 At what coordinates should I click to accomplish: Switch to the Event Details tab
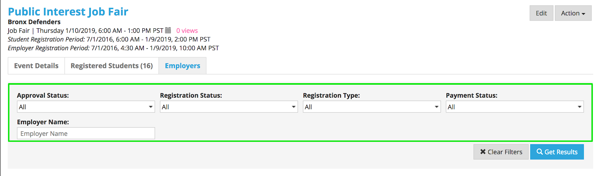coord(36,66)
